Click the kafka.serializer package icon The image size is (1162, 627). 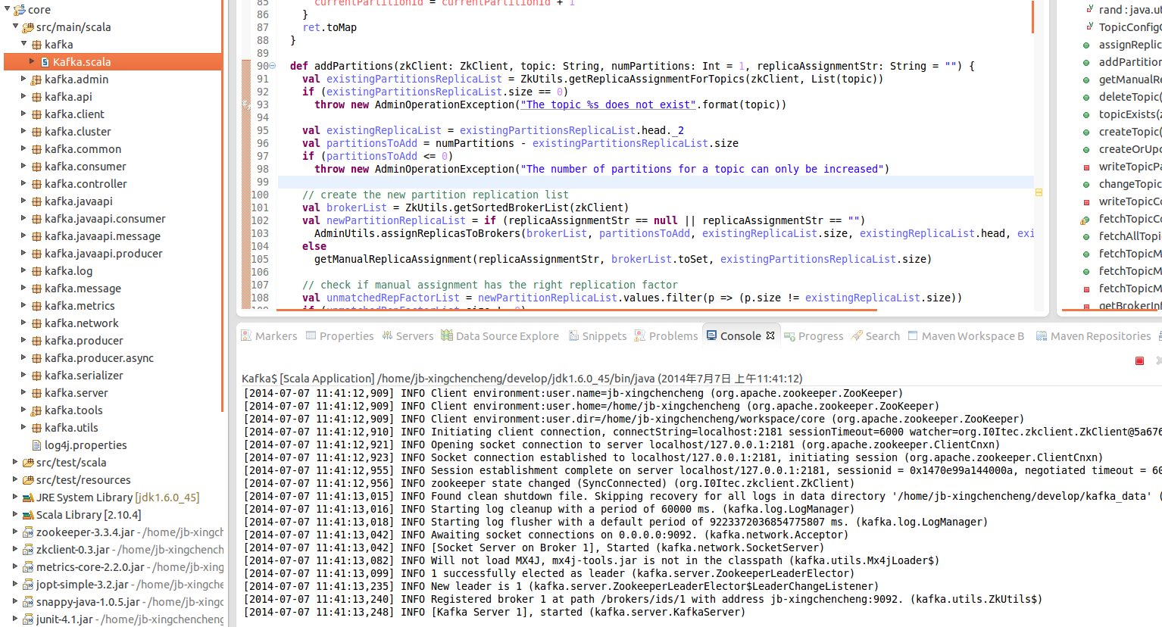(36, 375)
